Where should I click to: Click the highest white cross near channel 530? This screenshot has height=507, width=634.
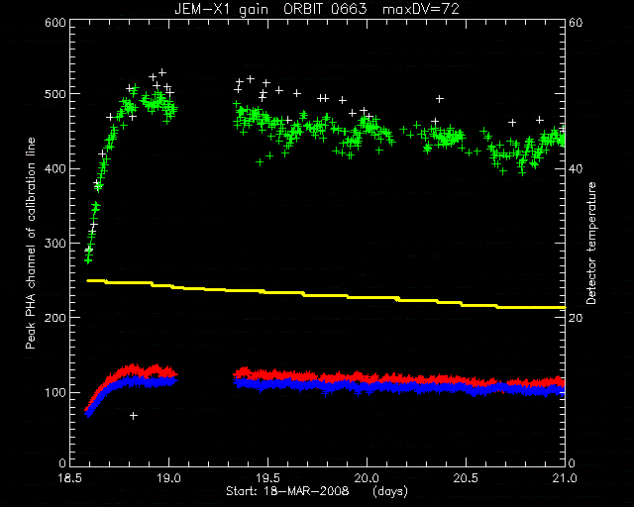[x=162, y=72]
